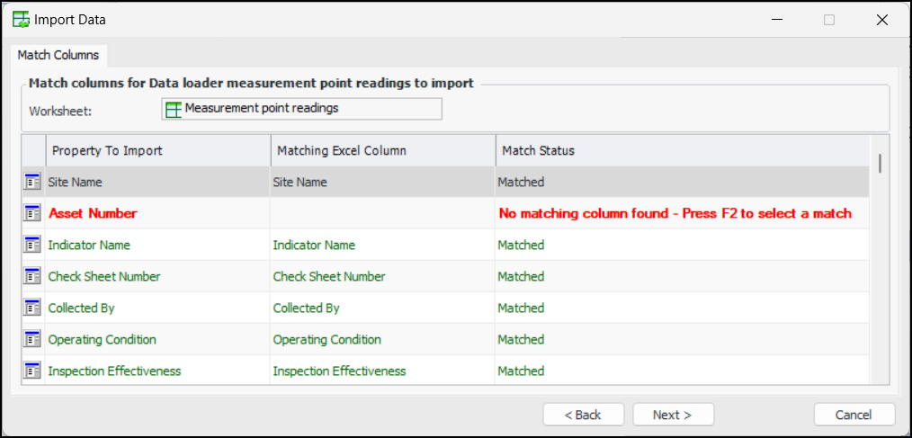The width and height of the screenshot is (912, 438).
Task: Click the row icon beside Operating Condition
Action: click(32, 339)
